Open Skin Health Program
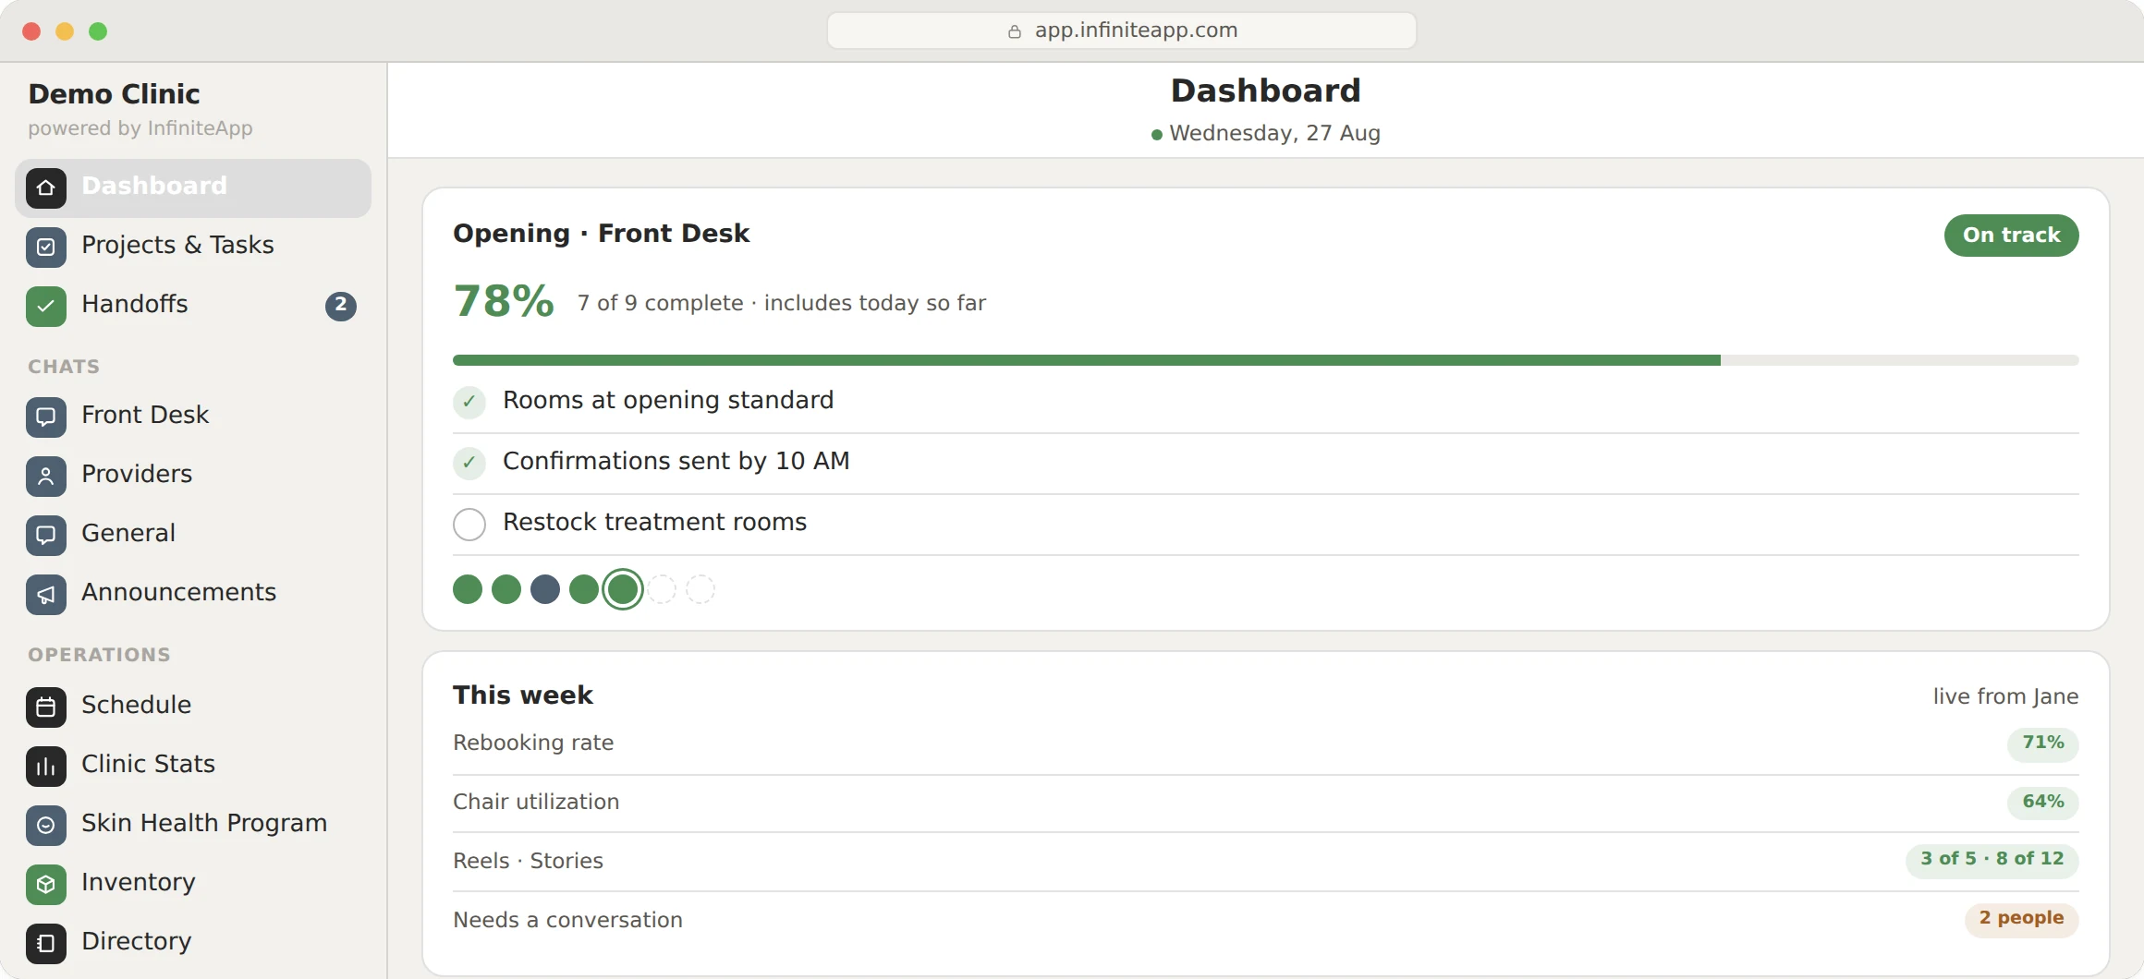This screenshot has height=979, width=2144. coord(193,826)
